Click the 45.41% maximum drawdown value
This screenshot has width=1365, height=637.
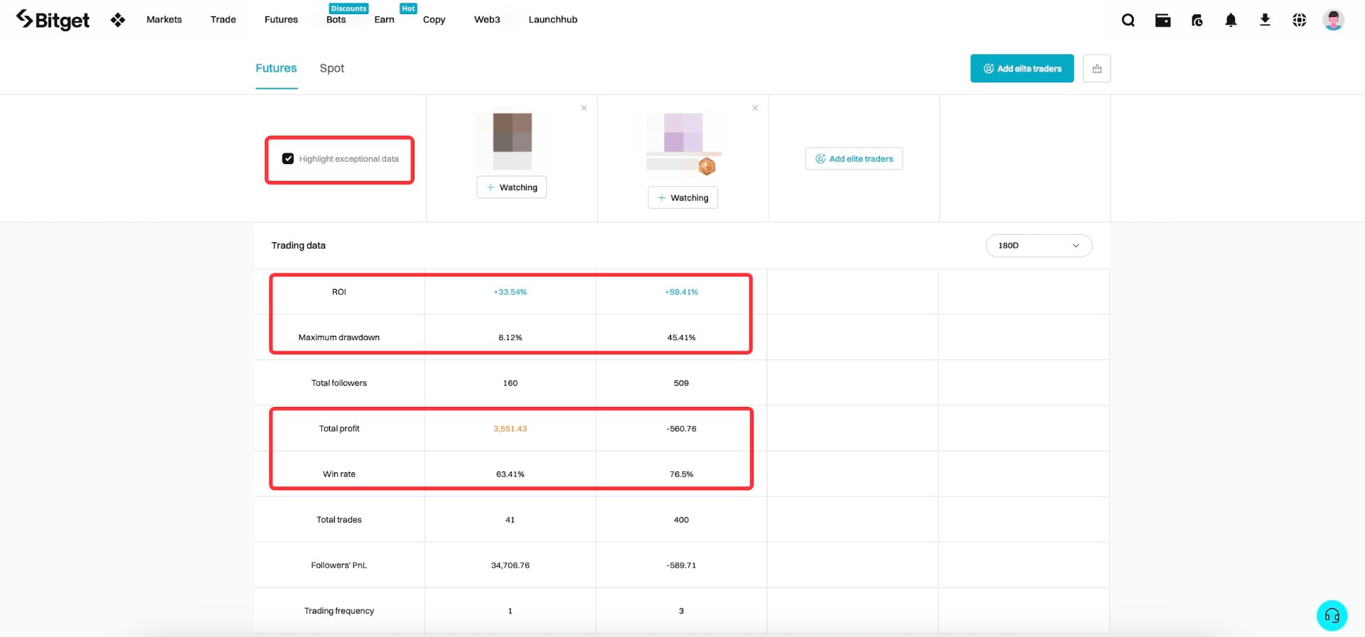click(681, 337)
